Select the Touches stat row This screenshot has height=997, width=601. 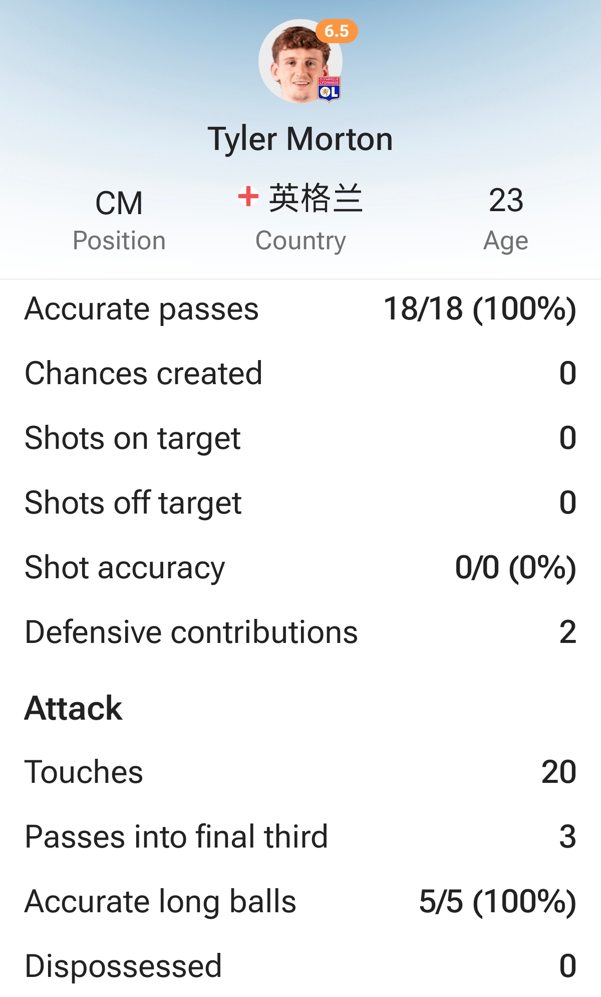[x=300, y=772]
